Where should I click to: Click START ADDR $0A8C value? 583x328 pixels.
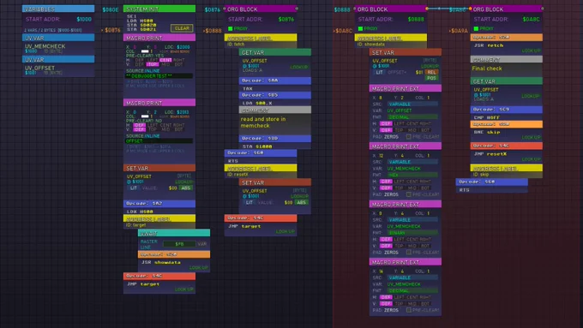click(x=531, y=19)
